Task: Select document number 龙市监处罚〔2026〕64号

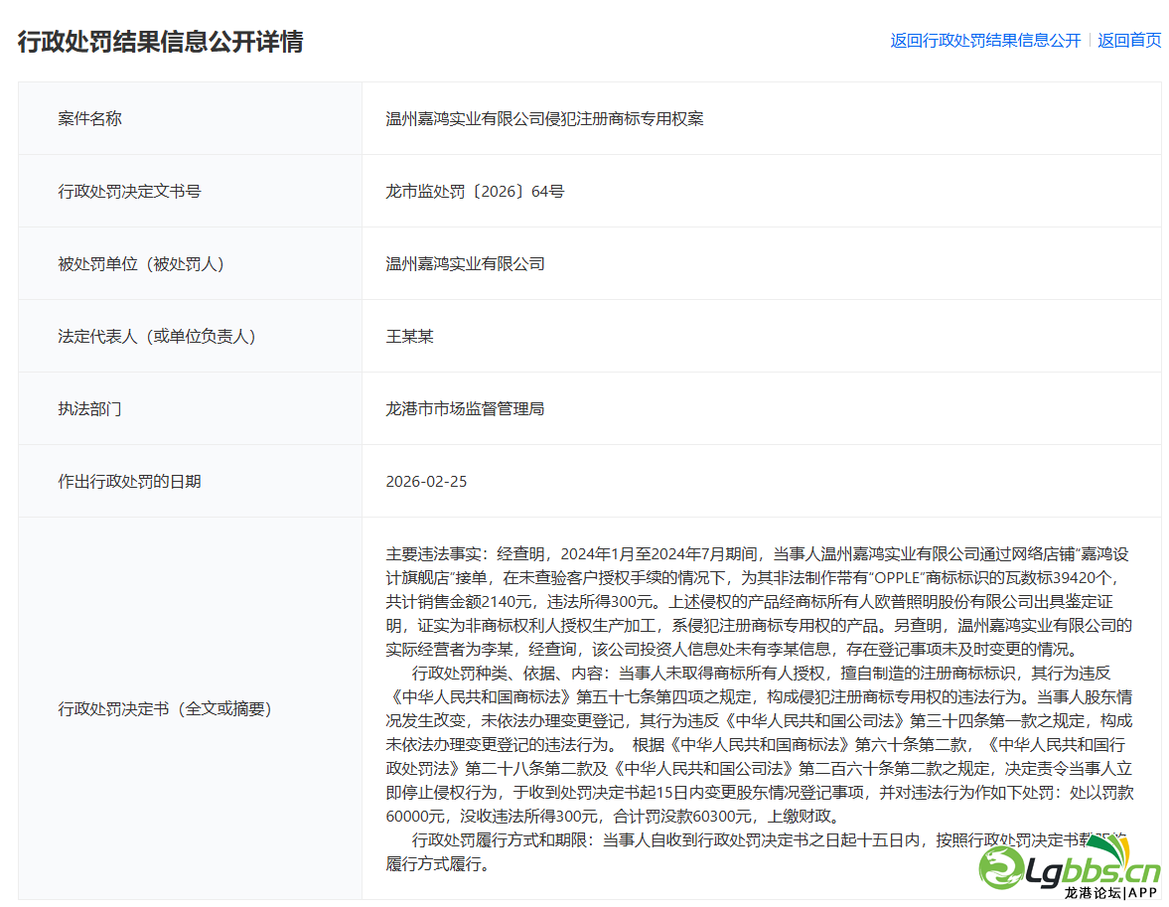Action: 476,191
